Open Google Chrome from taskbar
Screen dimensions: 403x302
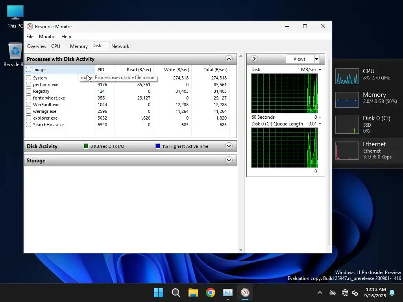click(x=211, y=293)
